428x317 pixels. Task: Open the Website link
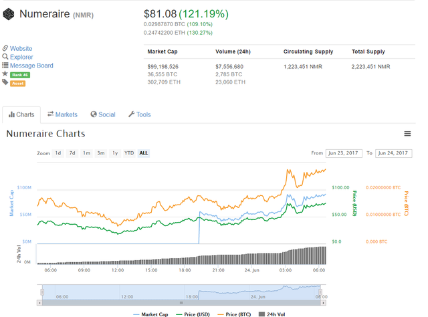21,48
